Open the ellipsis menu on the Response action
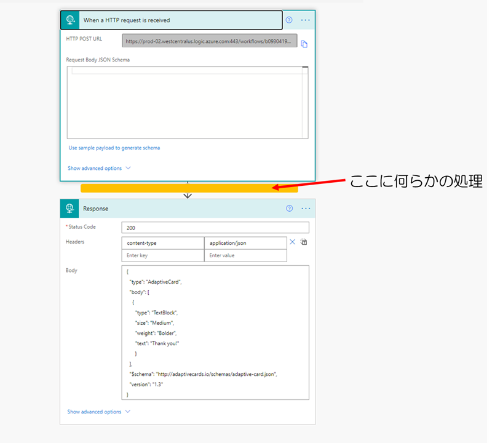Viewport: 492px width, 443px height. click(x=306, y=209)
